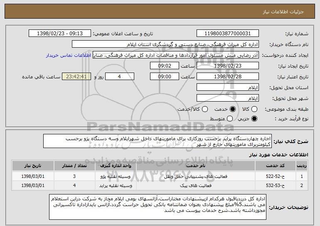Click the delivery province field ایلام
Viewport: 320px width, 226px height.
(x=228, y=87)
